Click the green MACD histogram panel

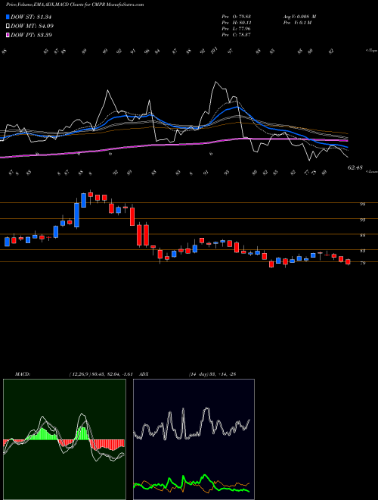coord(64,439)
